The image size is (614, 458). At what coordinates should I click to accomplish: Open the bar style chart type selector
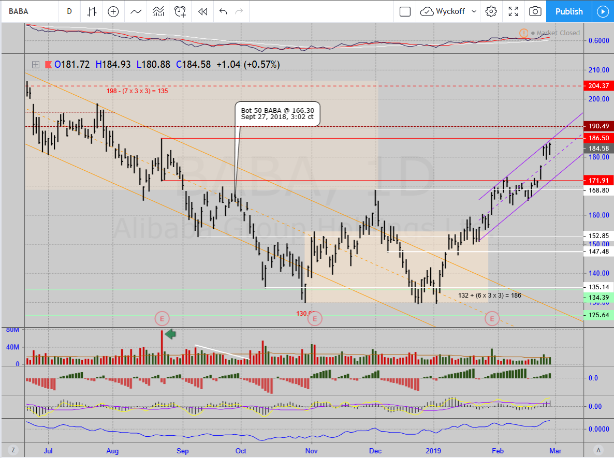[x=92, y=11]
